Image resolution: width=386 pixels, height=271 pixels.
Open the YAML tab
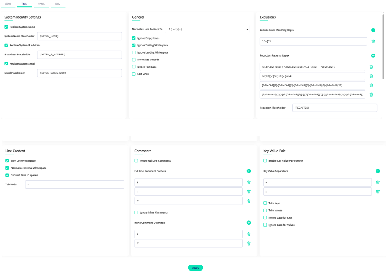tap(41, 4)
